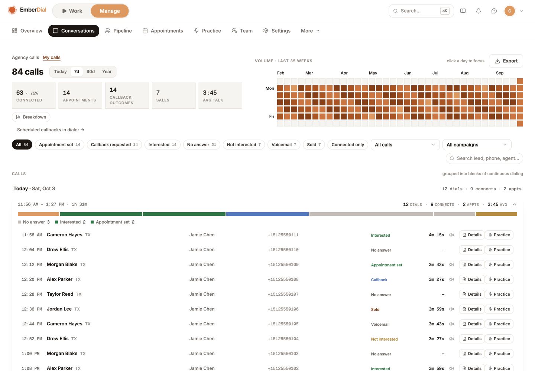The image size is (535, 371).
Task: Play recording for Cameron Hayes 12:44 PM call
Action: point(451,324)
